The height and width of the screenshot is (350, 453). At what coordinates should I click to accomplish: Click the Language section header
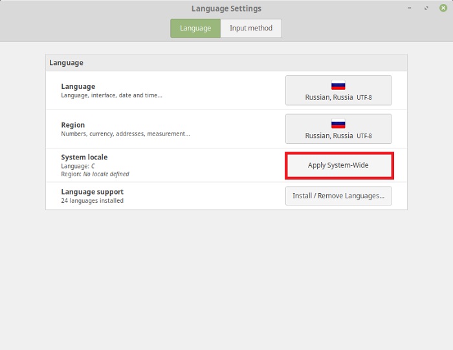pos(226,62)
